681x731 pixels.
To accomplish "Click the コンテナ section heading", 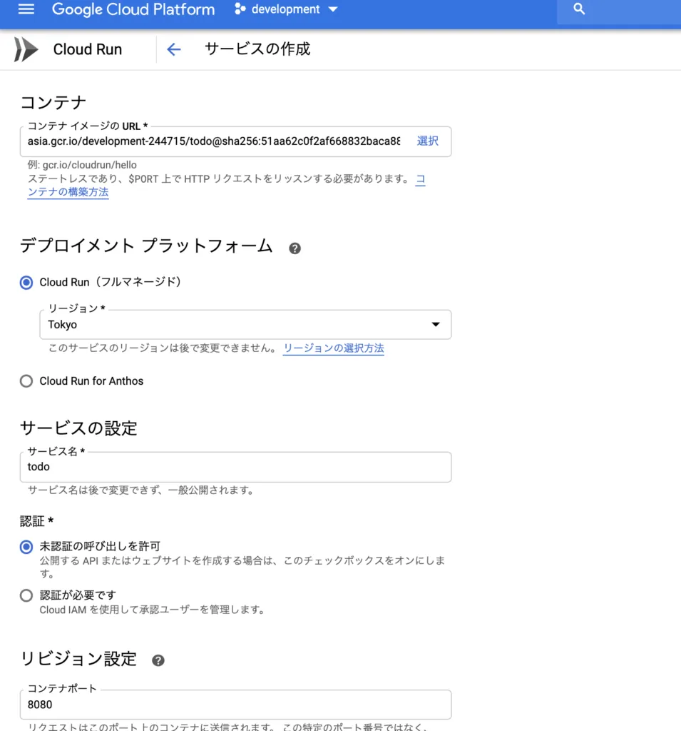I will (x=53, y=103).
